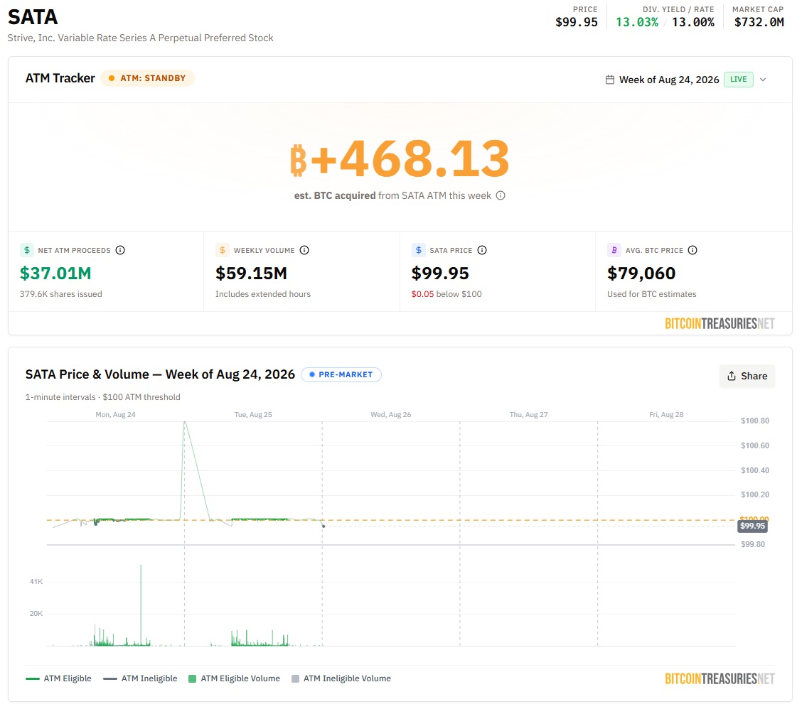The width and height of the screenshot is (797, 709).
Task: Click the tall volume spike on Monday
Action: click(x=141, y=605)
